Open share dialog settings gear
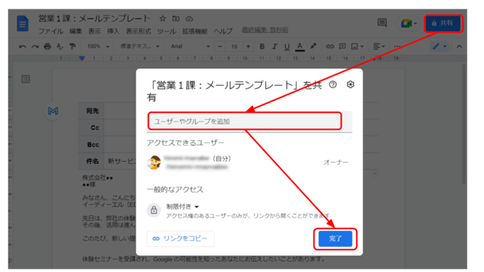Viewport: 484px width, 272px height. tap(350, 84)
